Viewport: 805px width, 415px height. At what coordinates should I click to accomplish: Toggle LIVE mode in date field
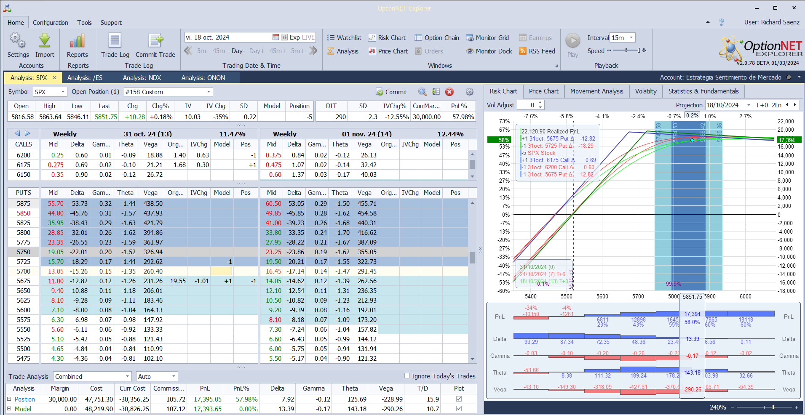pos(308,37)
